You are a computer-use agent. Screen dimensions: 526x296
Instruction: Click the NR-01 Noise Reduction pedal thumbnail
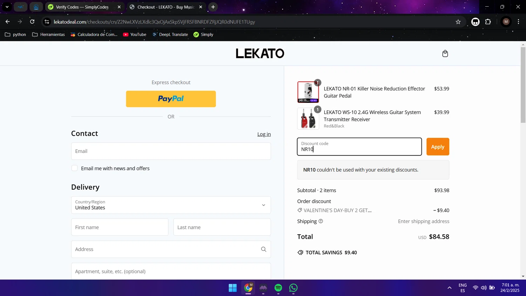pos(308,92)
